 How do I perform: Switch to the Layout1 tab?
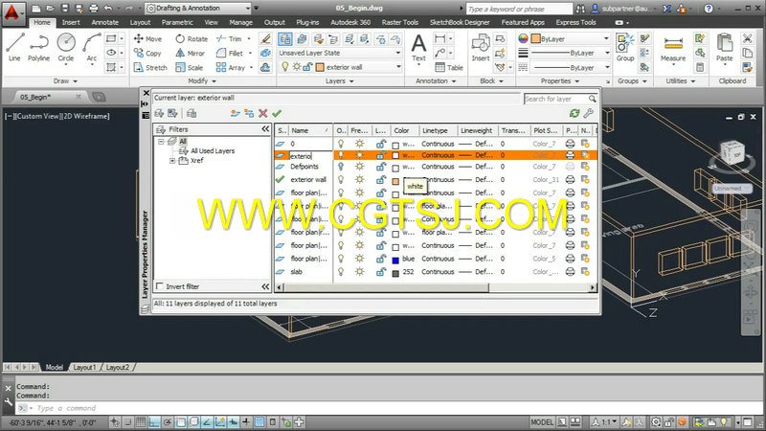click(84, 367)
